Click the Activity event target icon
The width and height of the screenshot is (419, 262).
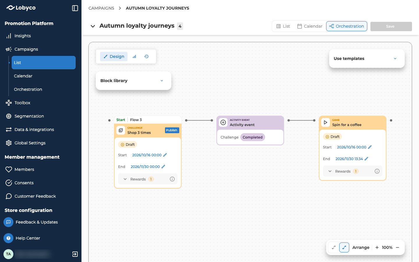(223, 123)
